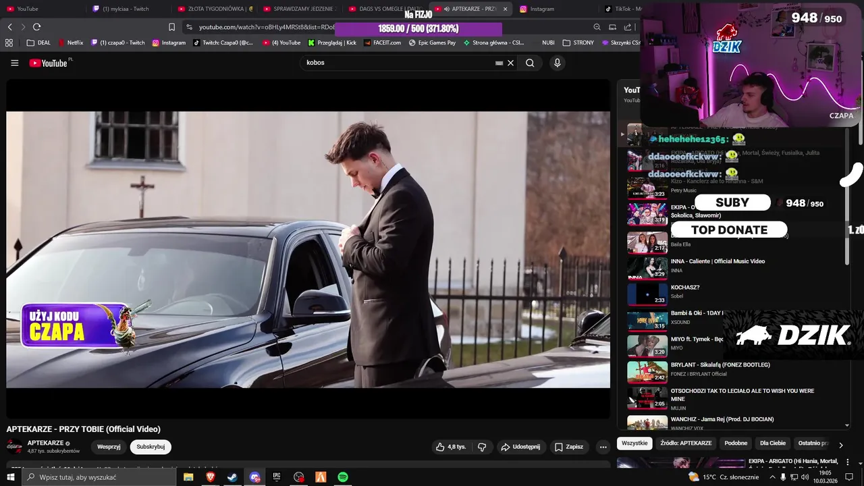Clear the search text with X
This screenshot has height=486, width=864.
[511, 63]
